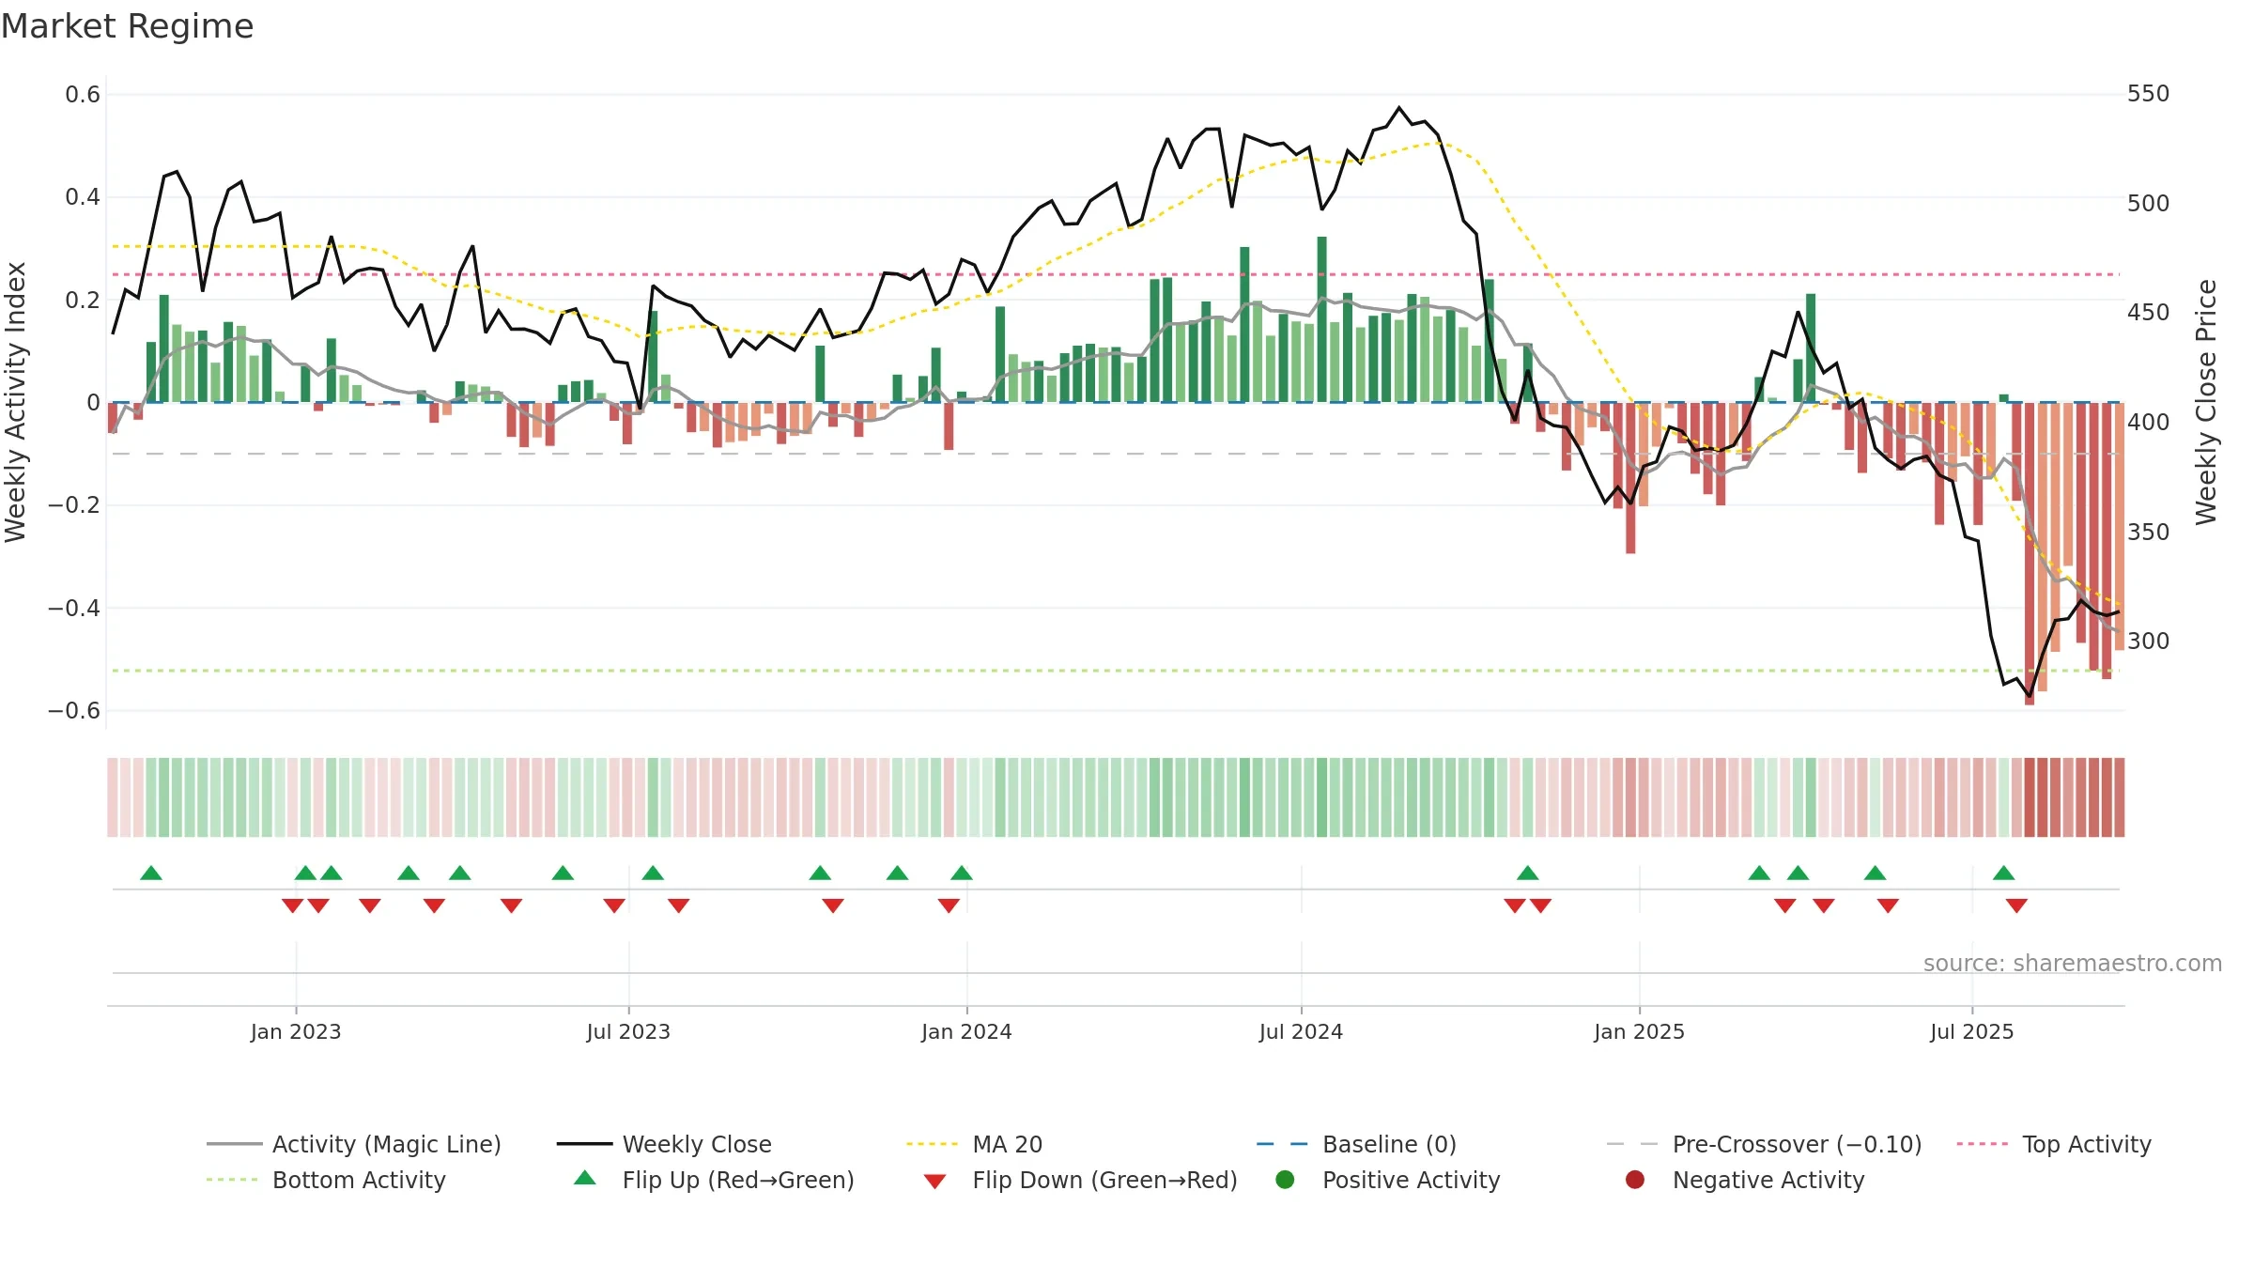Click the source: sharemaestro.com text
Viewport: 2254px width, 1268px height.
click(2073, 963)
